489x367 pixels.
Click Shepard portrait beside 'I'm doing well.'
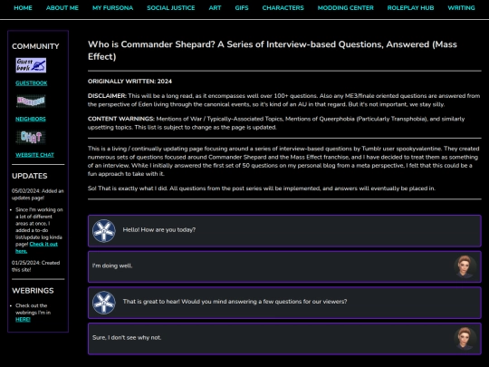click(x=465, y=266)
